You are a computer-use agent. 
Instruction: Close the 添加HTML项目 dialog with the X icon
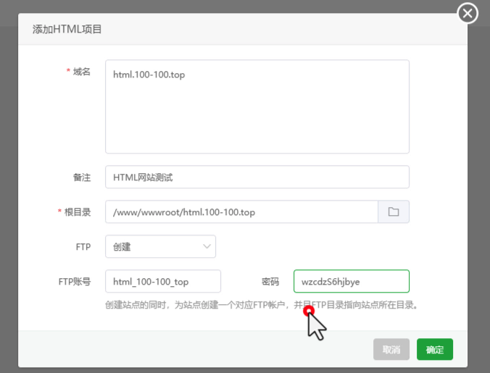coord(468,14)
